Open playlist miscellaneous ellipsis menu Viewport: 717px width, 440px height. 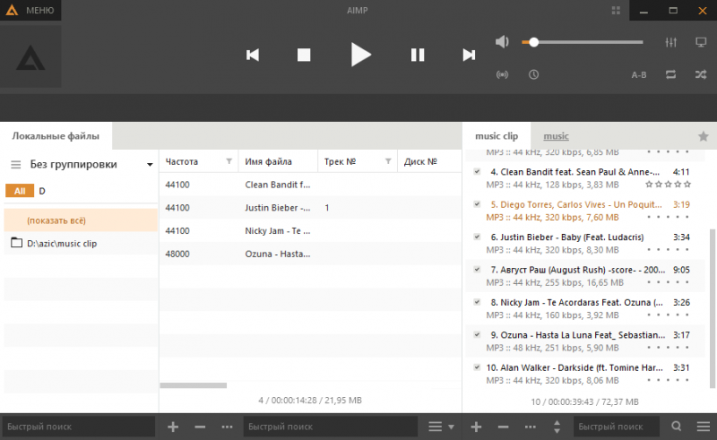coord(530,427)
